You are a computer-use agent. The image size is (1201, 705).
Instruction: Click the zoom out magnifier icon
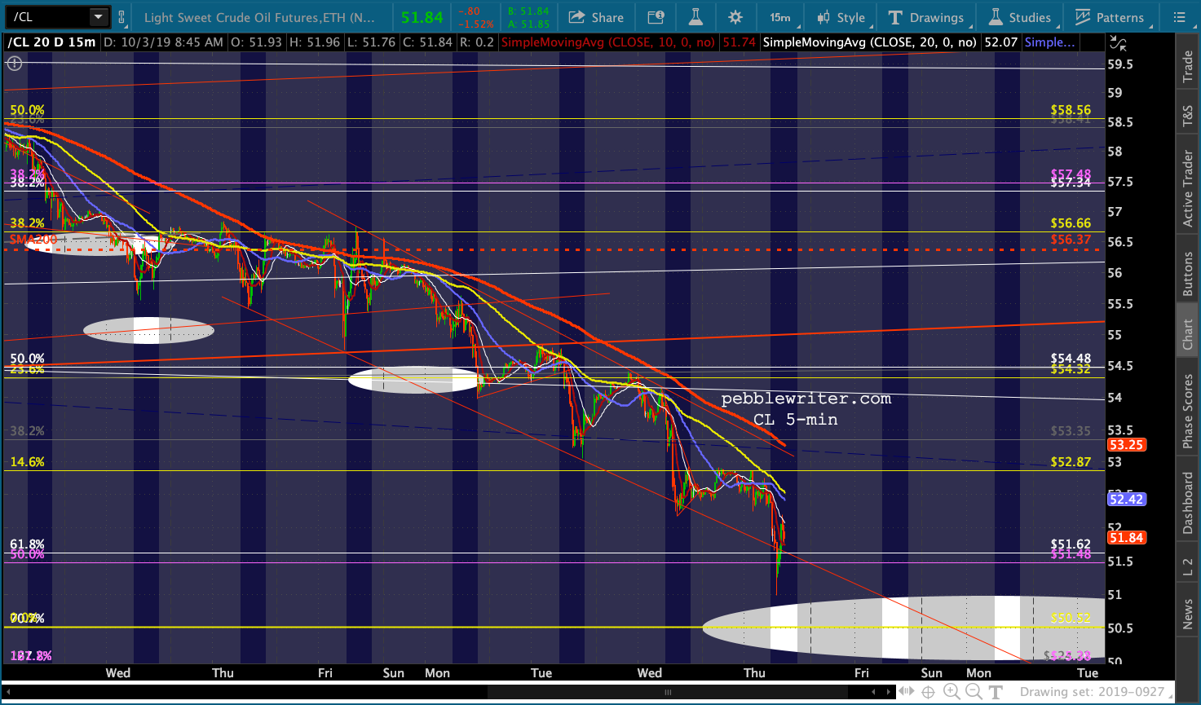(973, 692)
